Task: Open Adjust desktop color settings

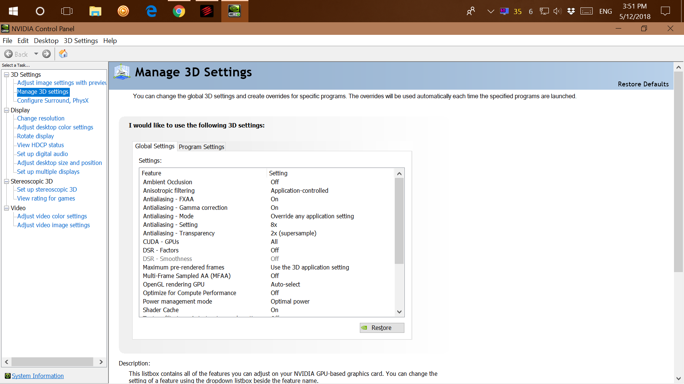Action: point(55,128)
